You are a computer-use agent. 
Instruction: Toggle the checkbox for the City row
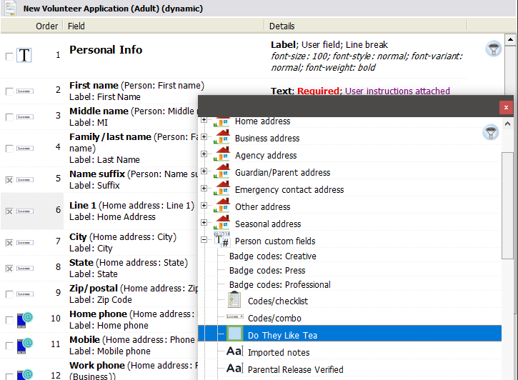[9, 243]
